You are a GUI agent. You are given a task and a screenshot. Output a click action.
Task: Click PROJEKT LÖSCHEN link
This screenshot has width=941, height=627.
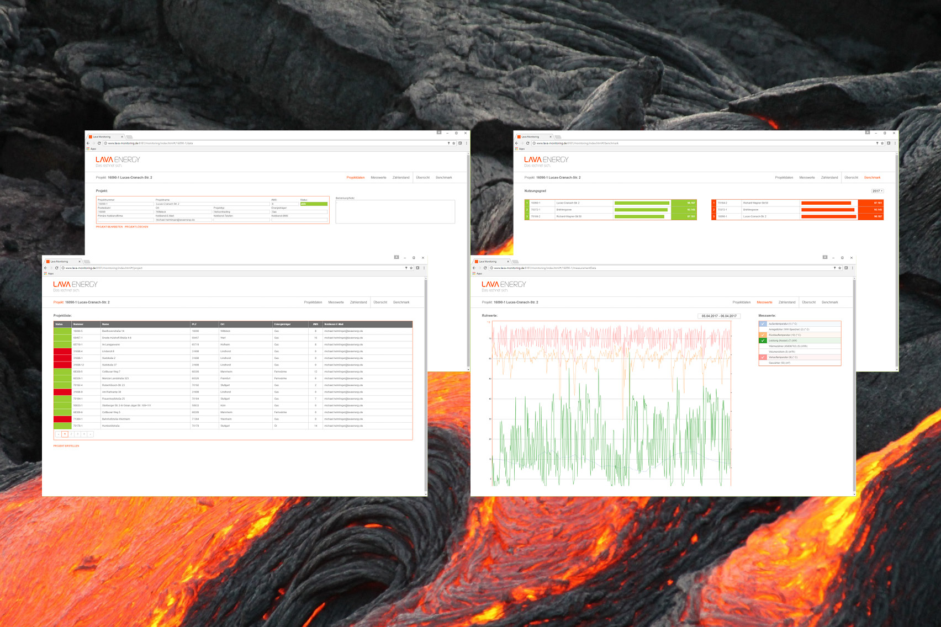[x=136, y=227]
